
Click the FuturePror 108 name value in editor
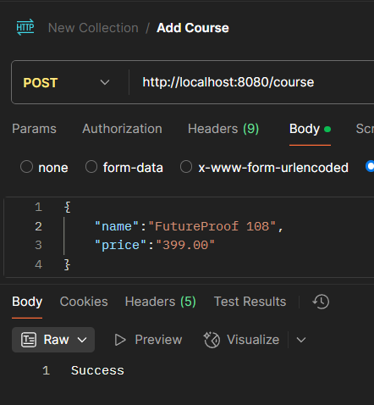212,226
